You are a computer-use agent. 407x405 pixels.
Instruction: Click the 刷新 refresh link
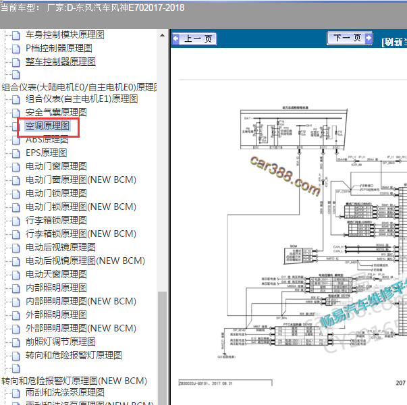click(x=394, y=42)
